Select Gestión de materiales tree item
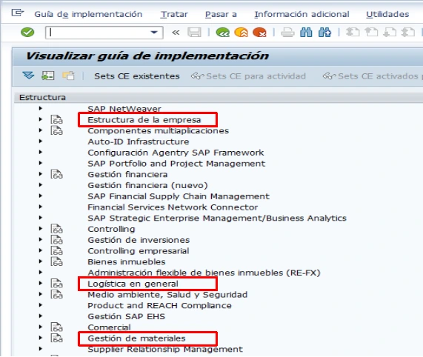Viewport: 423px width, 357px height. click(x=136, y=338)
